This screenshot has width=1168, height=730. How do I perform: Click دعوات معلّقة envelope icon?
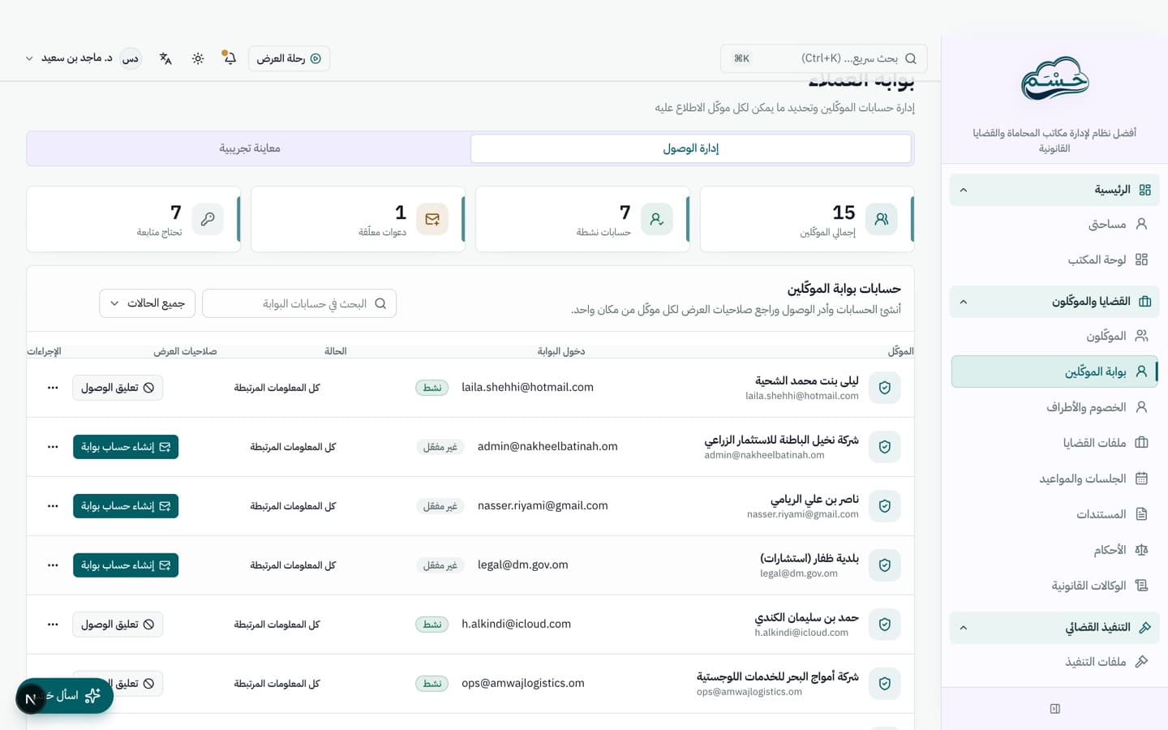tap(432, 219)
